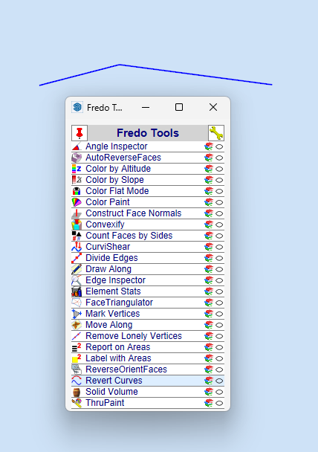Launch the 'Color Flat Mode' text entry
318x452 pixels.
(x=117, y=191)
